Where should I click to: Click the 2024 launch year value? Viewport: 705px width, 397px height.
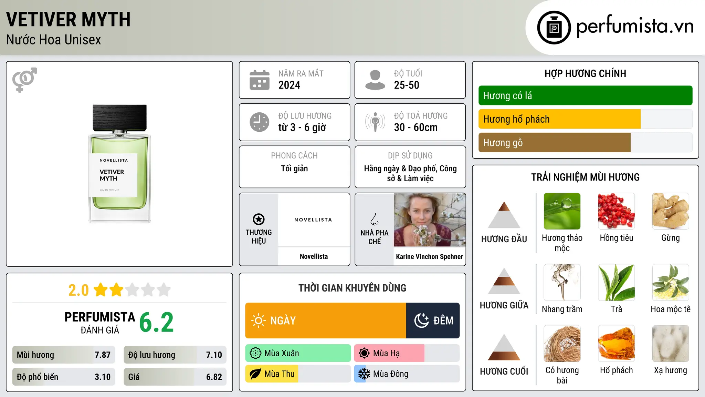[x=289, y=85]
